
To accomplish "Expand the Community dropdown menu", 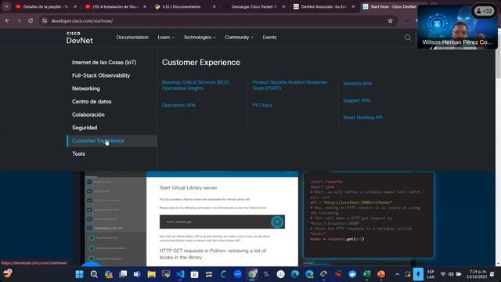I will pos(239,38).
